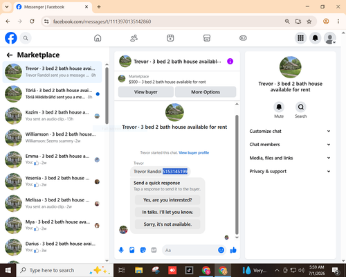Send quick reply 'Yes, are you interested?'
Viewport: 346px width, 277px height.
pos(167,200)
